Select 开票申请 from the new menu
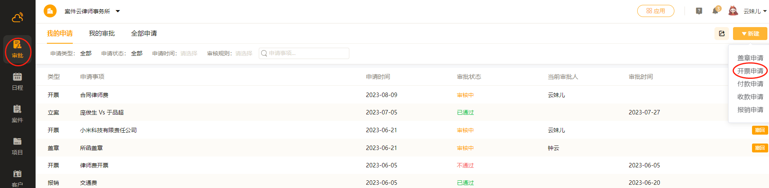The height and width of the screenshot is (188, 769). pos(750,71)
